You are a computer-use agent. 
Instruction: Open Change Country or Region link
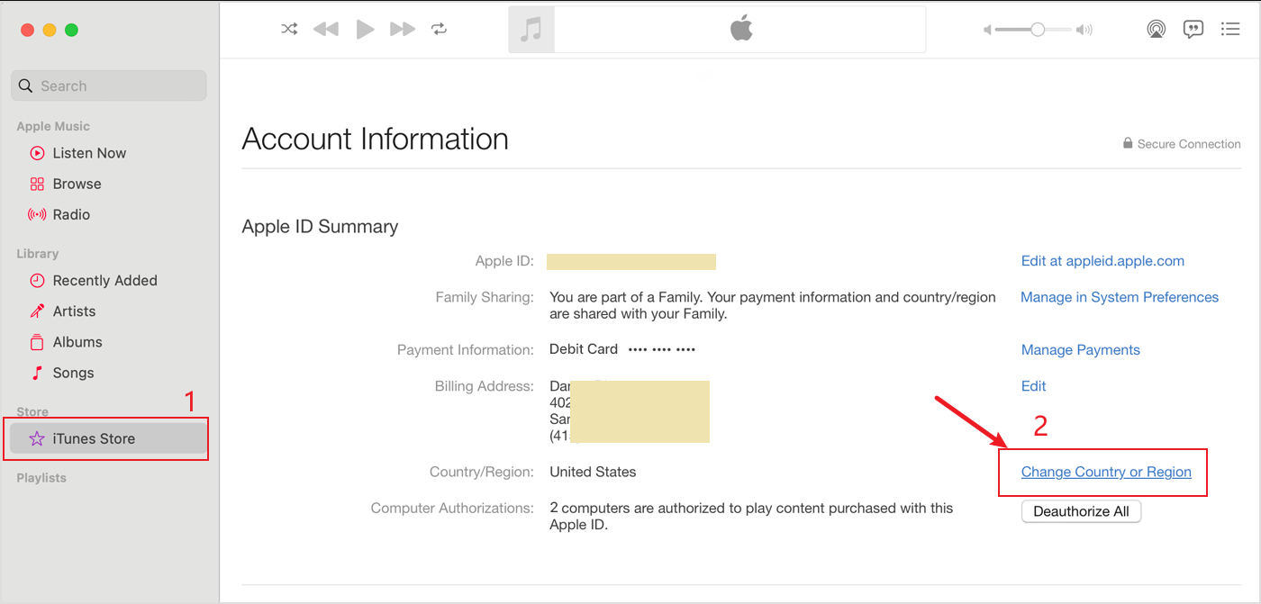click(1106, 472)
